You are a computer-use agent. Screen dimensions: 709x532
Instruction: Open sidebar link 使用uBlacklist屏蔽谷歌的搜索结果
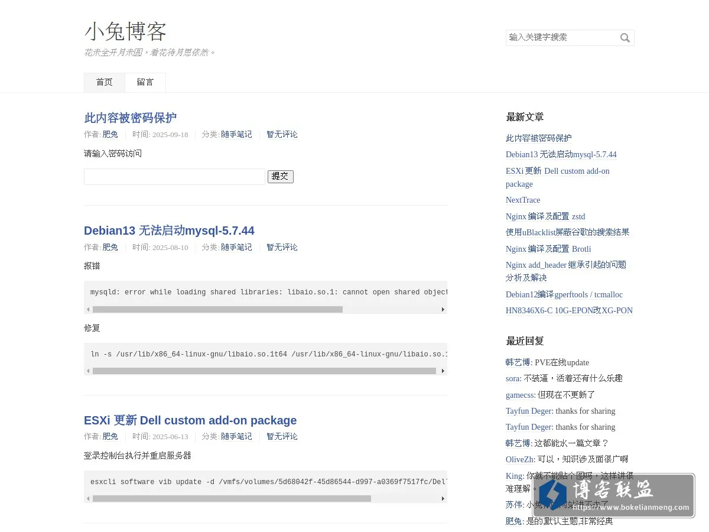(x=568, y=232)
